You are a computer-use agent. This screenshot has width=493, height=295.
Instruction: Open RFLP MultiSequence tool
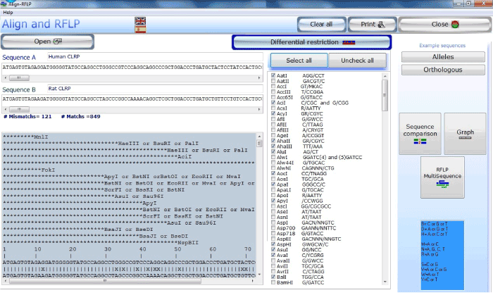tap(442, 177)
